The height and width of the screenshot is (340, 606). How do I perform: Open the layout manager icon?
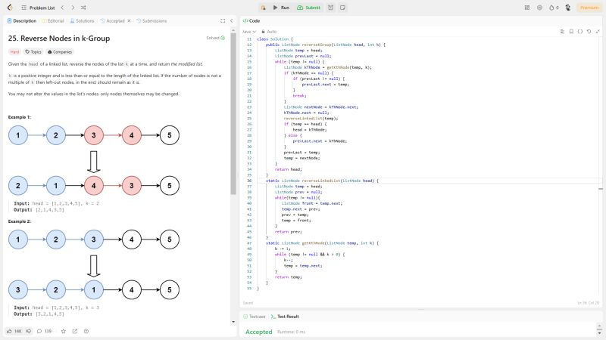(x=527, y=7)
